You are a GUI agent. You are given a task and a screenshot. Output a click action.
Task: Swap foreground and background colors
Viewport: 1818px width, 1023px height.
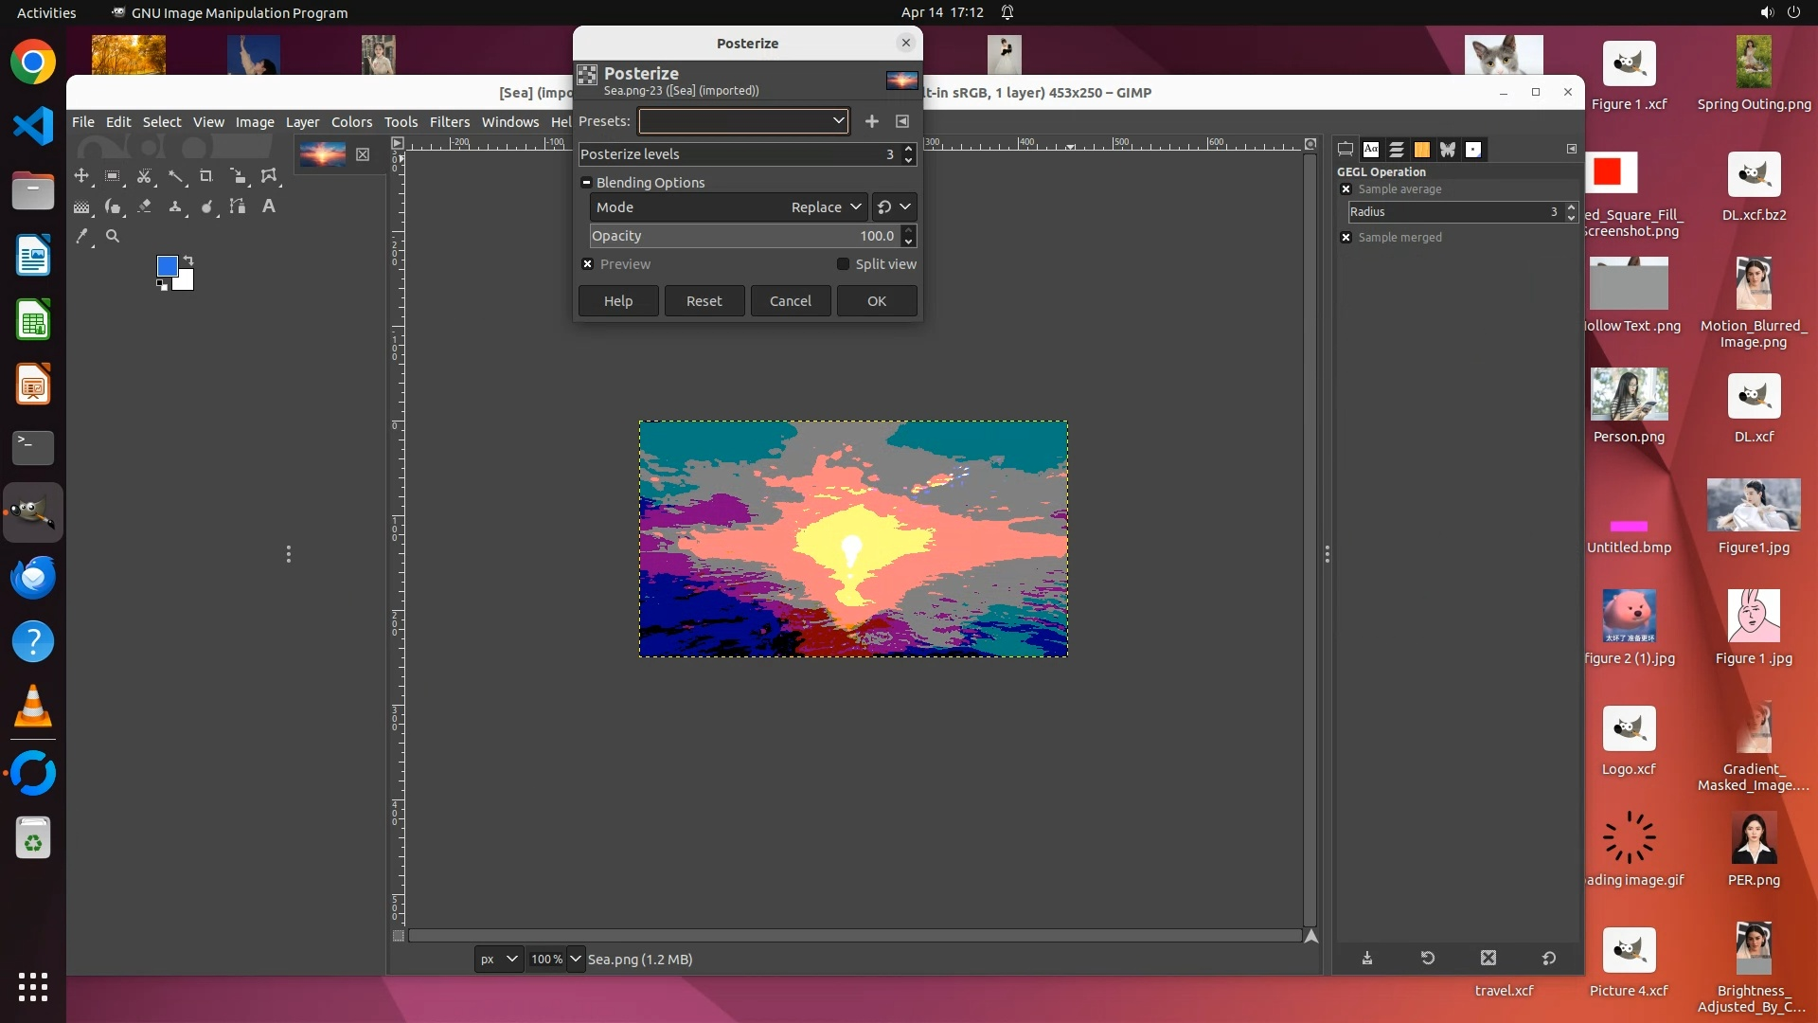coord(188,260)
